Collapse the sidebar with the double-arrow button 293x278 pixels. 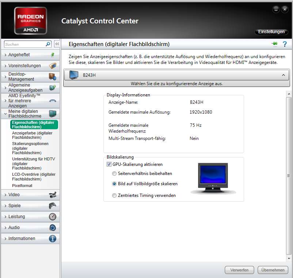pos(57,44)
